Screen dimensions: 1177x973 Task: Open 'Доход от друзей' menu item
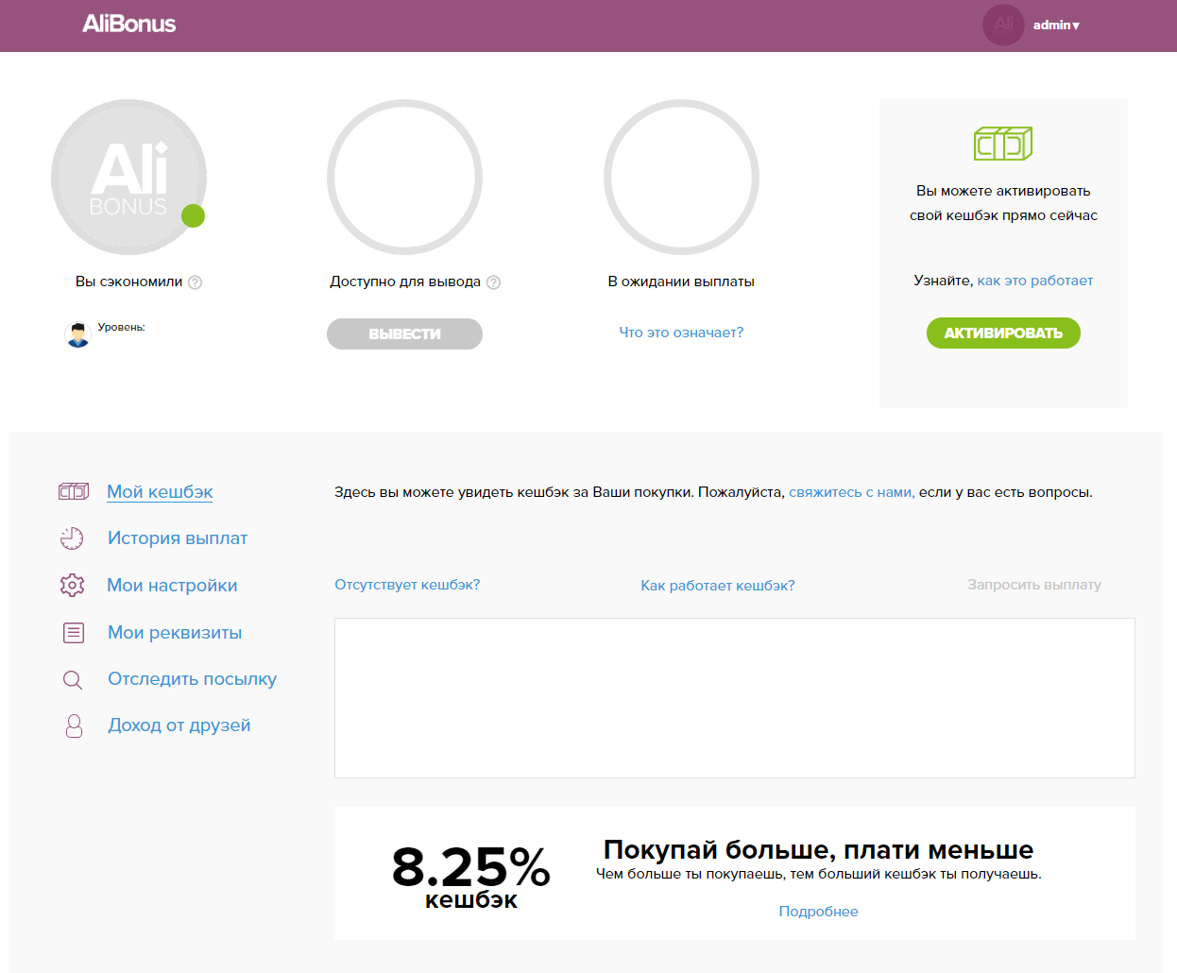click(179, 725)
